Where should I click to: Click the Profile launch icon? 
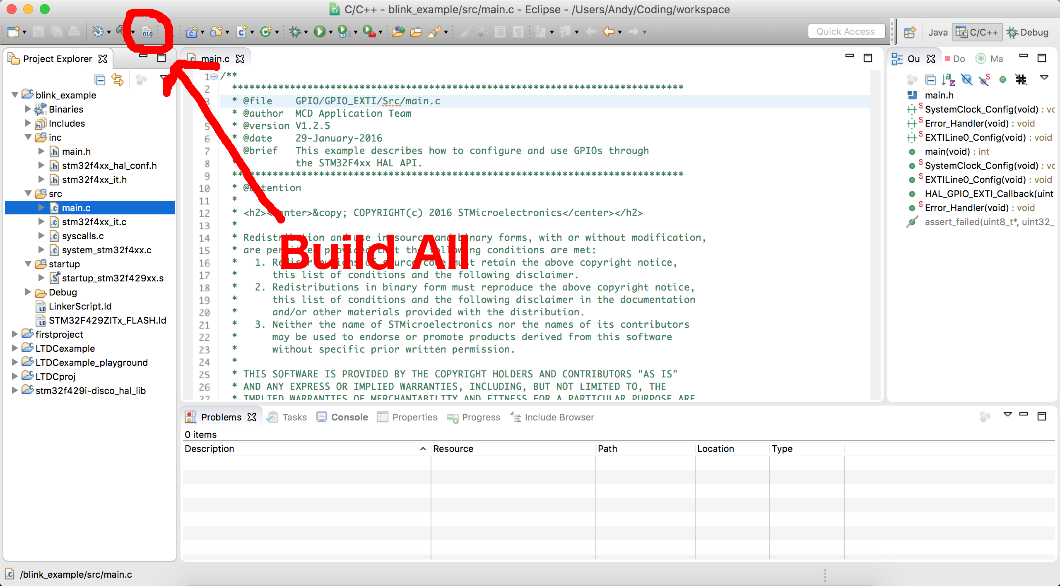point(344,32)
